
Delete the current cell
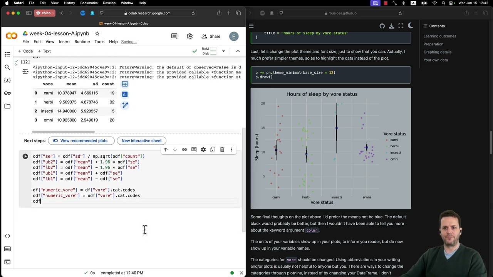[222, 150]
